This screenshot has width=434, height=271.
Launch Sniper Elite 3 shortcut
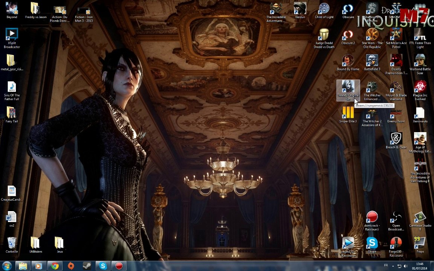[x=348, y=114]
